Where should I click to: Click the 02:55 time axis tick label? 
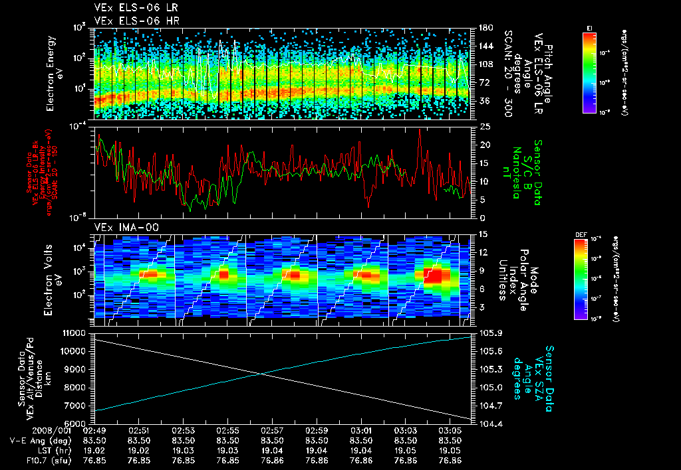227,431
